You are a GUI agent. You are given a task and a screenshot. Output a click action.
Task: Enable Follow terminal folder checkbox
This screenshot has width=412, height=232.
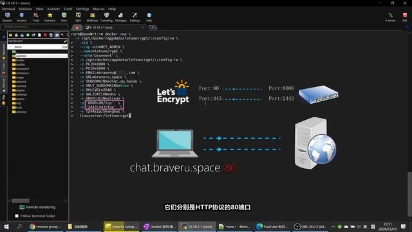(x=17, y=216)
